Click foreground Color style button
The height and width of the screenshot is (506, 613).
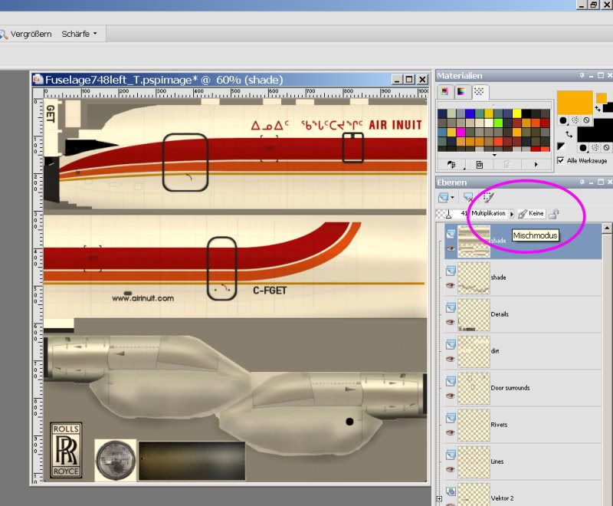click(x=563, y=120)
